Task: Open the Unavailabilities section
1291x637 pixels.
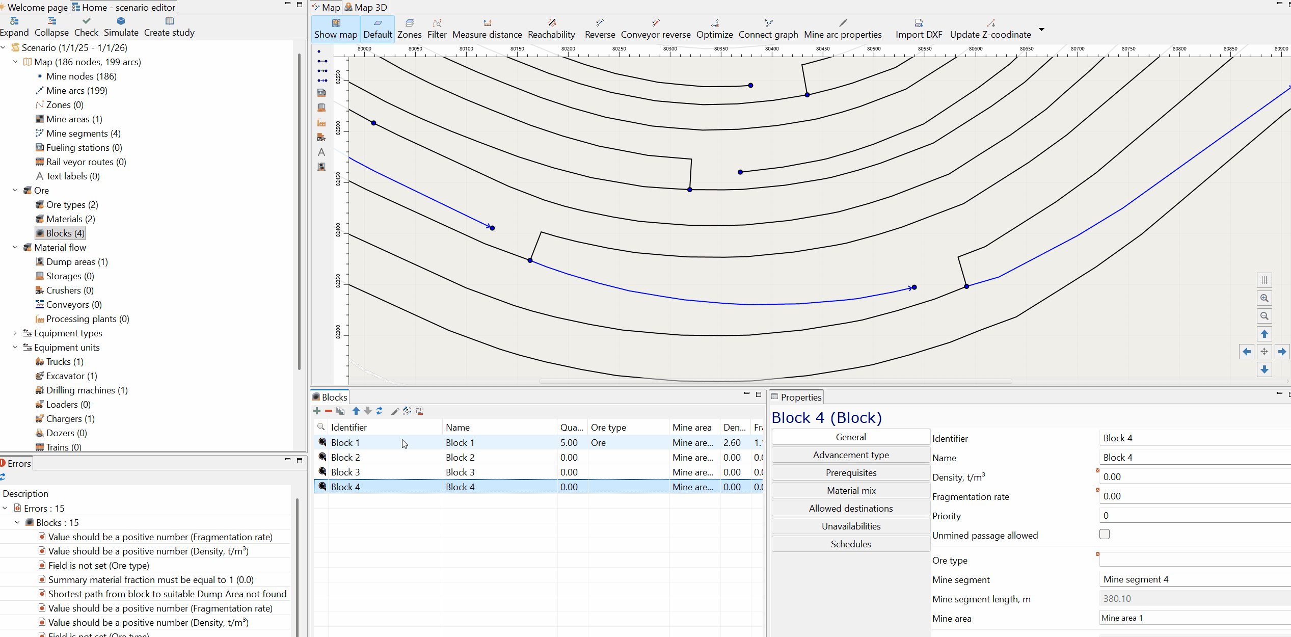Action: click(850, 526)
